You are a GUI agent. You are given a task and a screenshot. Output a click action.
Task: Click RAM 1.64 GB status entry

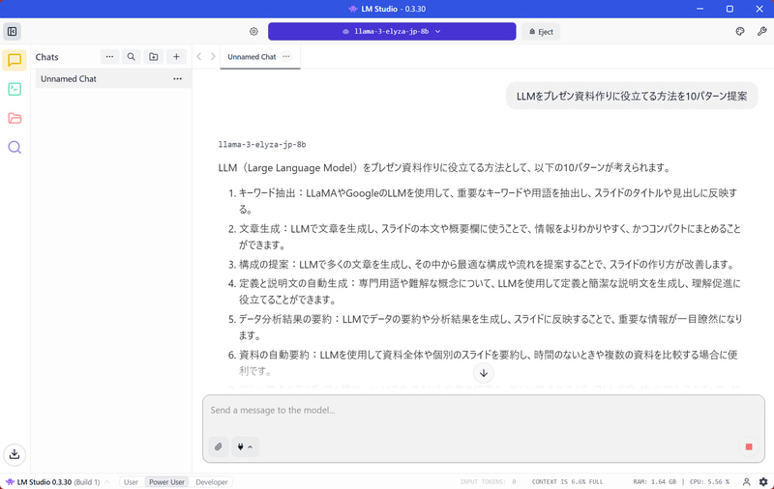pyautogui.click(x=655, y=481)
